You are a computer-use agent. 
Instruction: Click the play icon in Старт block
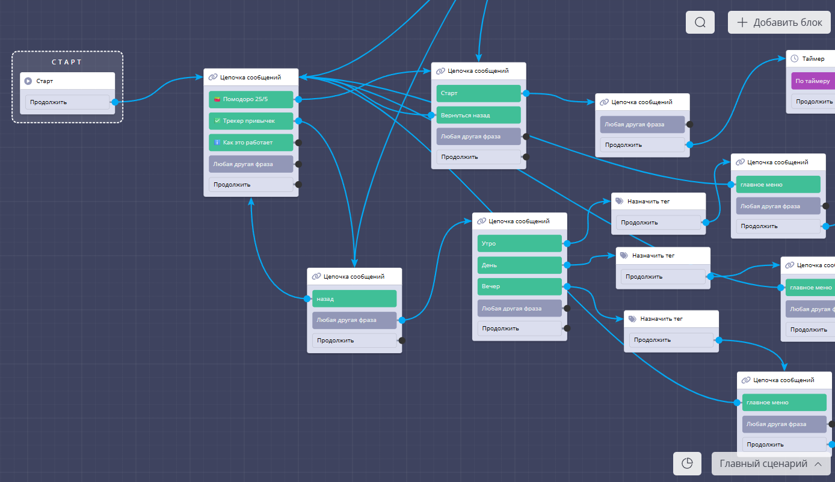pyautogui.click(x=28, y=81)
